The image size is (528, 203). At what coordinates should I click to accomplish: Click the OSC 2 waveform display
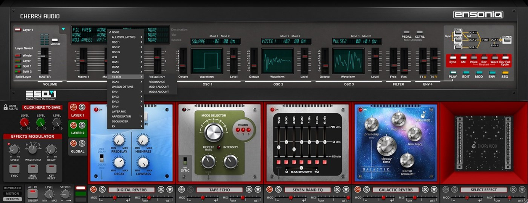point(278,61)
